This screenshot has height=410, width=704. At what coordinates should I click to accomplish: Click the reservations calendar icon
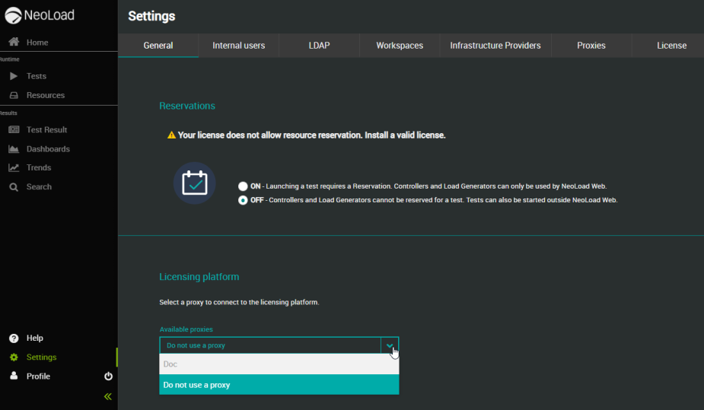coord(194,183)
